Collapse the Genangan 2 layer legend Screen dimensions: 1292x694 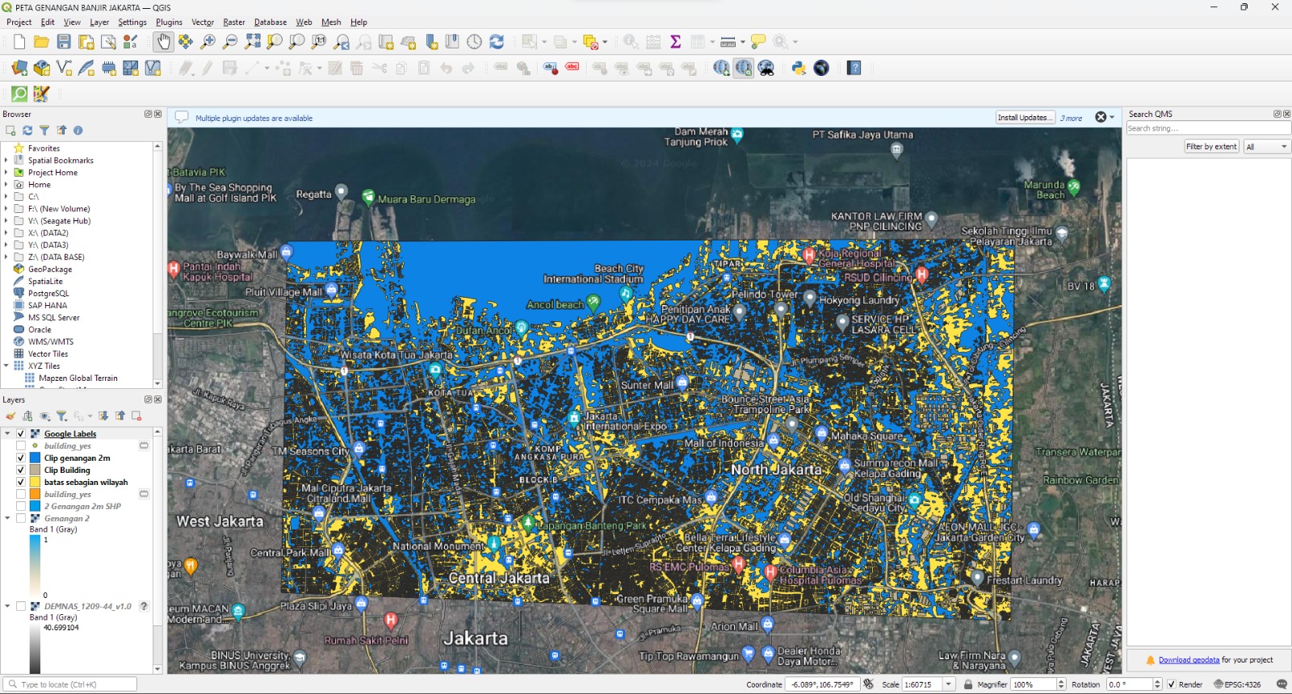[x=7, y=519]
